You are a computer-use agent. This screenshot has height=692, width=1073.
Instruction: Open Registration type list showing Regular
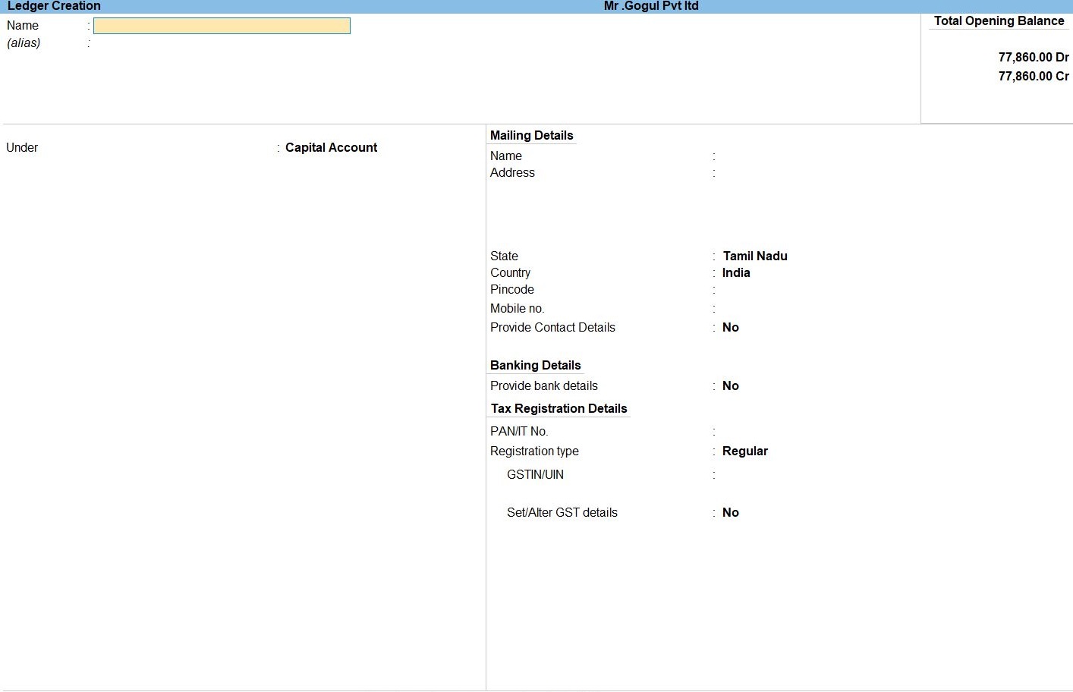pos(744,451)
